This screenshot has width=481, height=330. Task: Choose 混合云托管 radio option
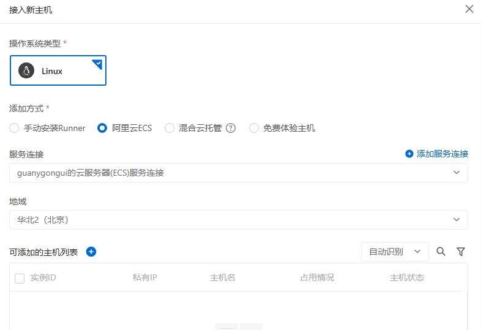170,128
